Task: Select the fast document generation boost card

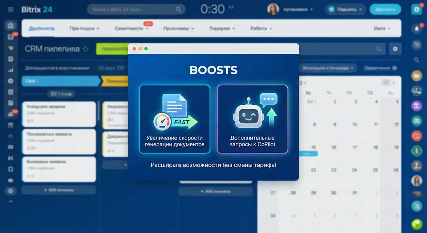Action: 174,119
